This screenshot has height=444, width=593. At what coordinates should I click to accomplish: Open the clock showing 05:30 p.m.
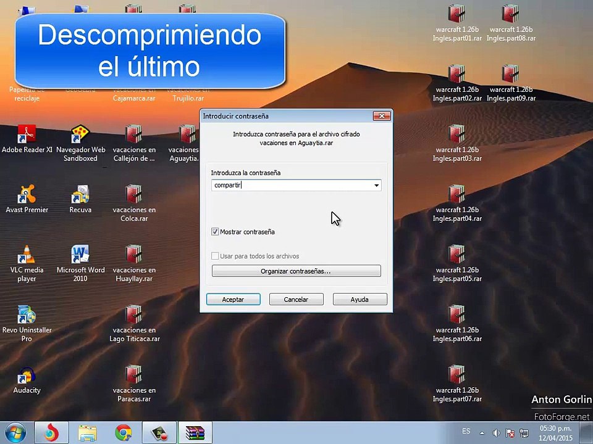point(555,433)
